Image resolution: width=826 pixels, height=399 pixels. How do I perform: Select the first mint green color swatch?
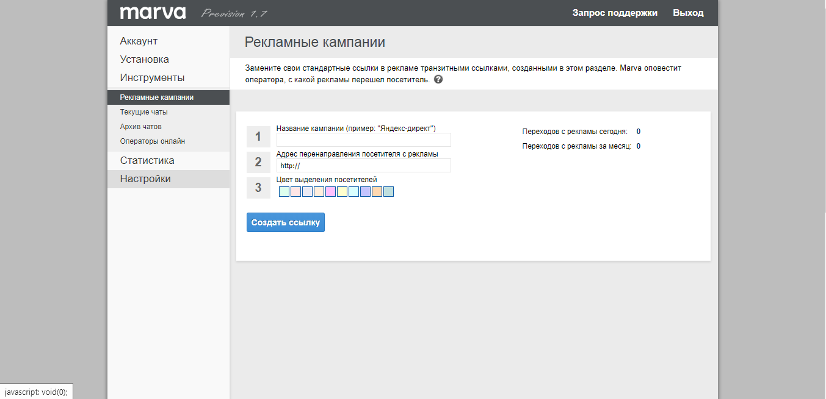pos(284,191)
